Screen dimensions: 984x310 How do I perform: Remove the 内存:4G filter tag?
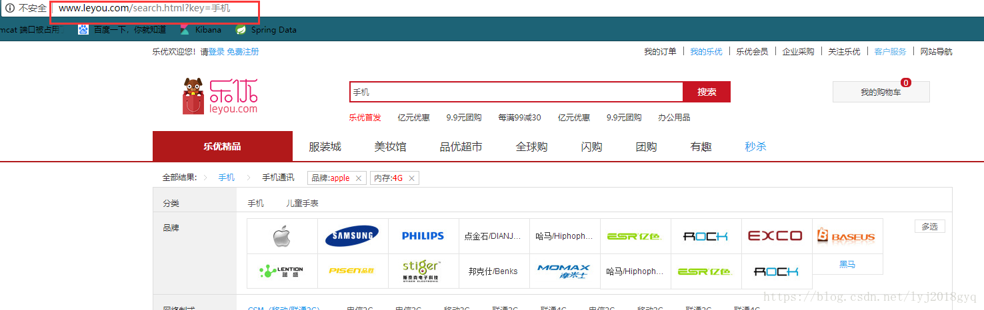[x=412, y=178]
